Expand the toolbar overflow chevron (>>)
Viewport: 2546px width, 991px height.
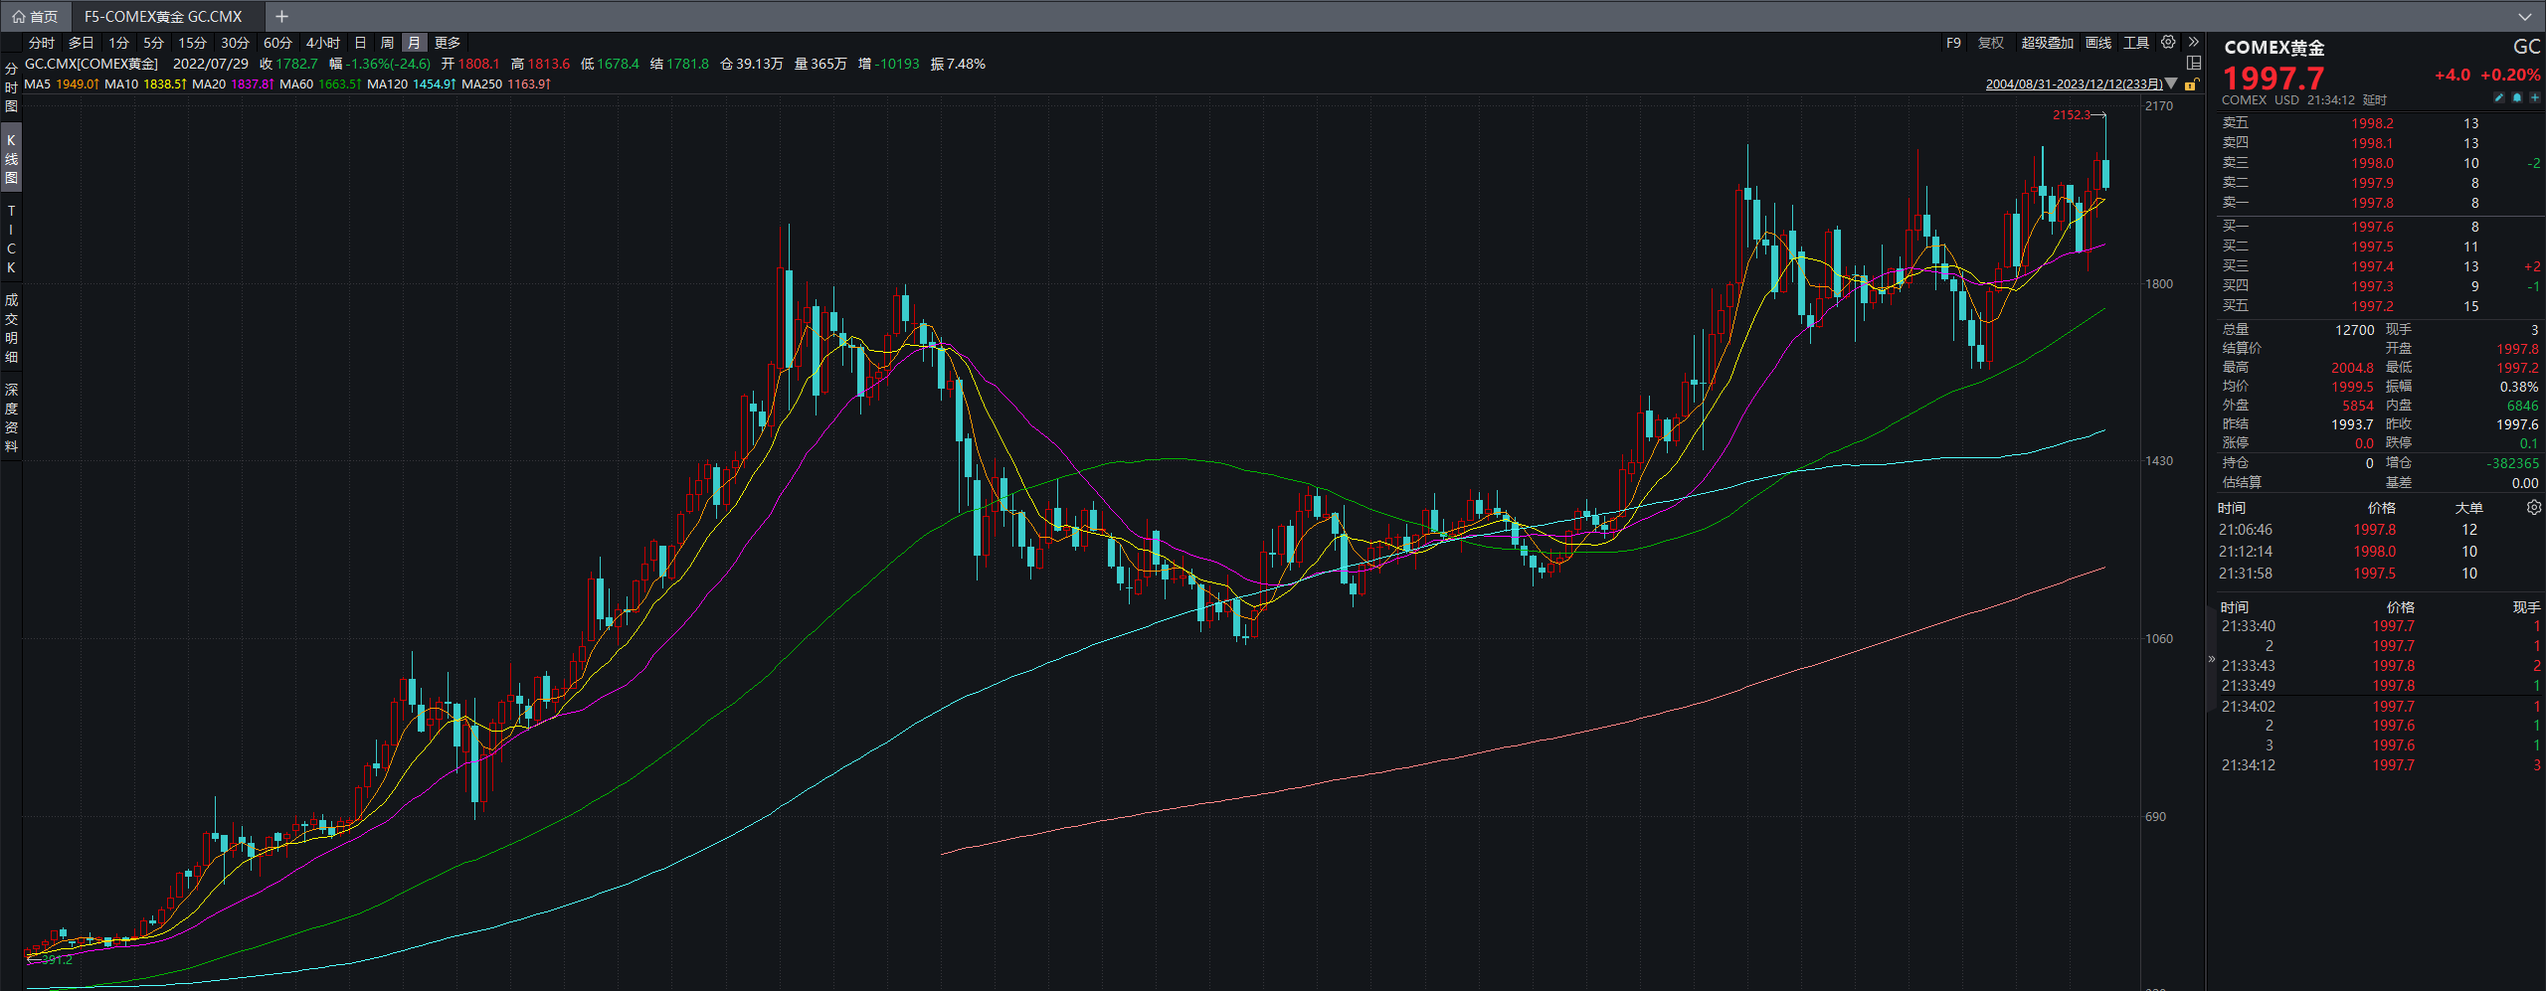[x=2193, y=42]
